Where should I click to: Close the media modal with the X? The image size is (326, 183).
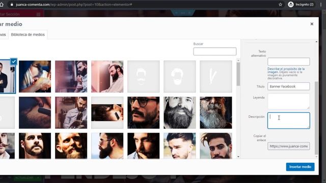pyautogui.click(x=312, y=24)
